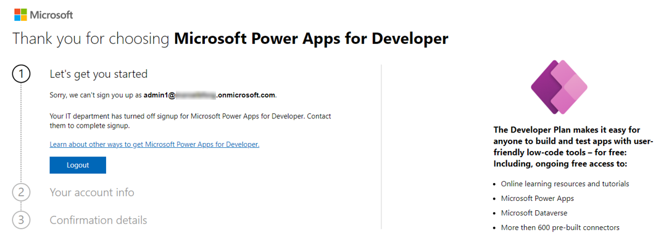Open the "Let's get you started" step heading
The width and height of the screenshot is (669, 241).
tap(99, 74)
